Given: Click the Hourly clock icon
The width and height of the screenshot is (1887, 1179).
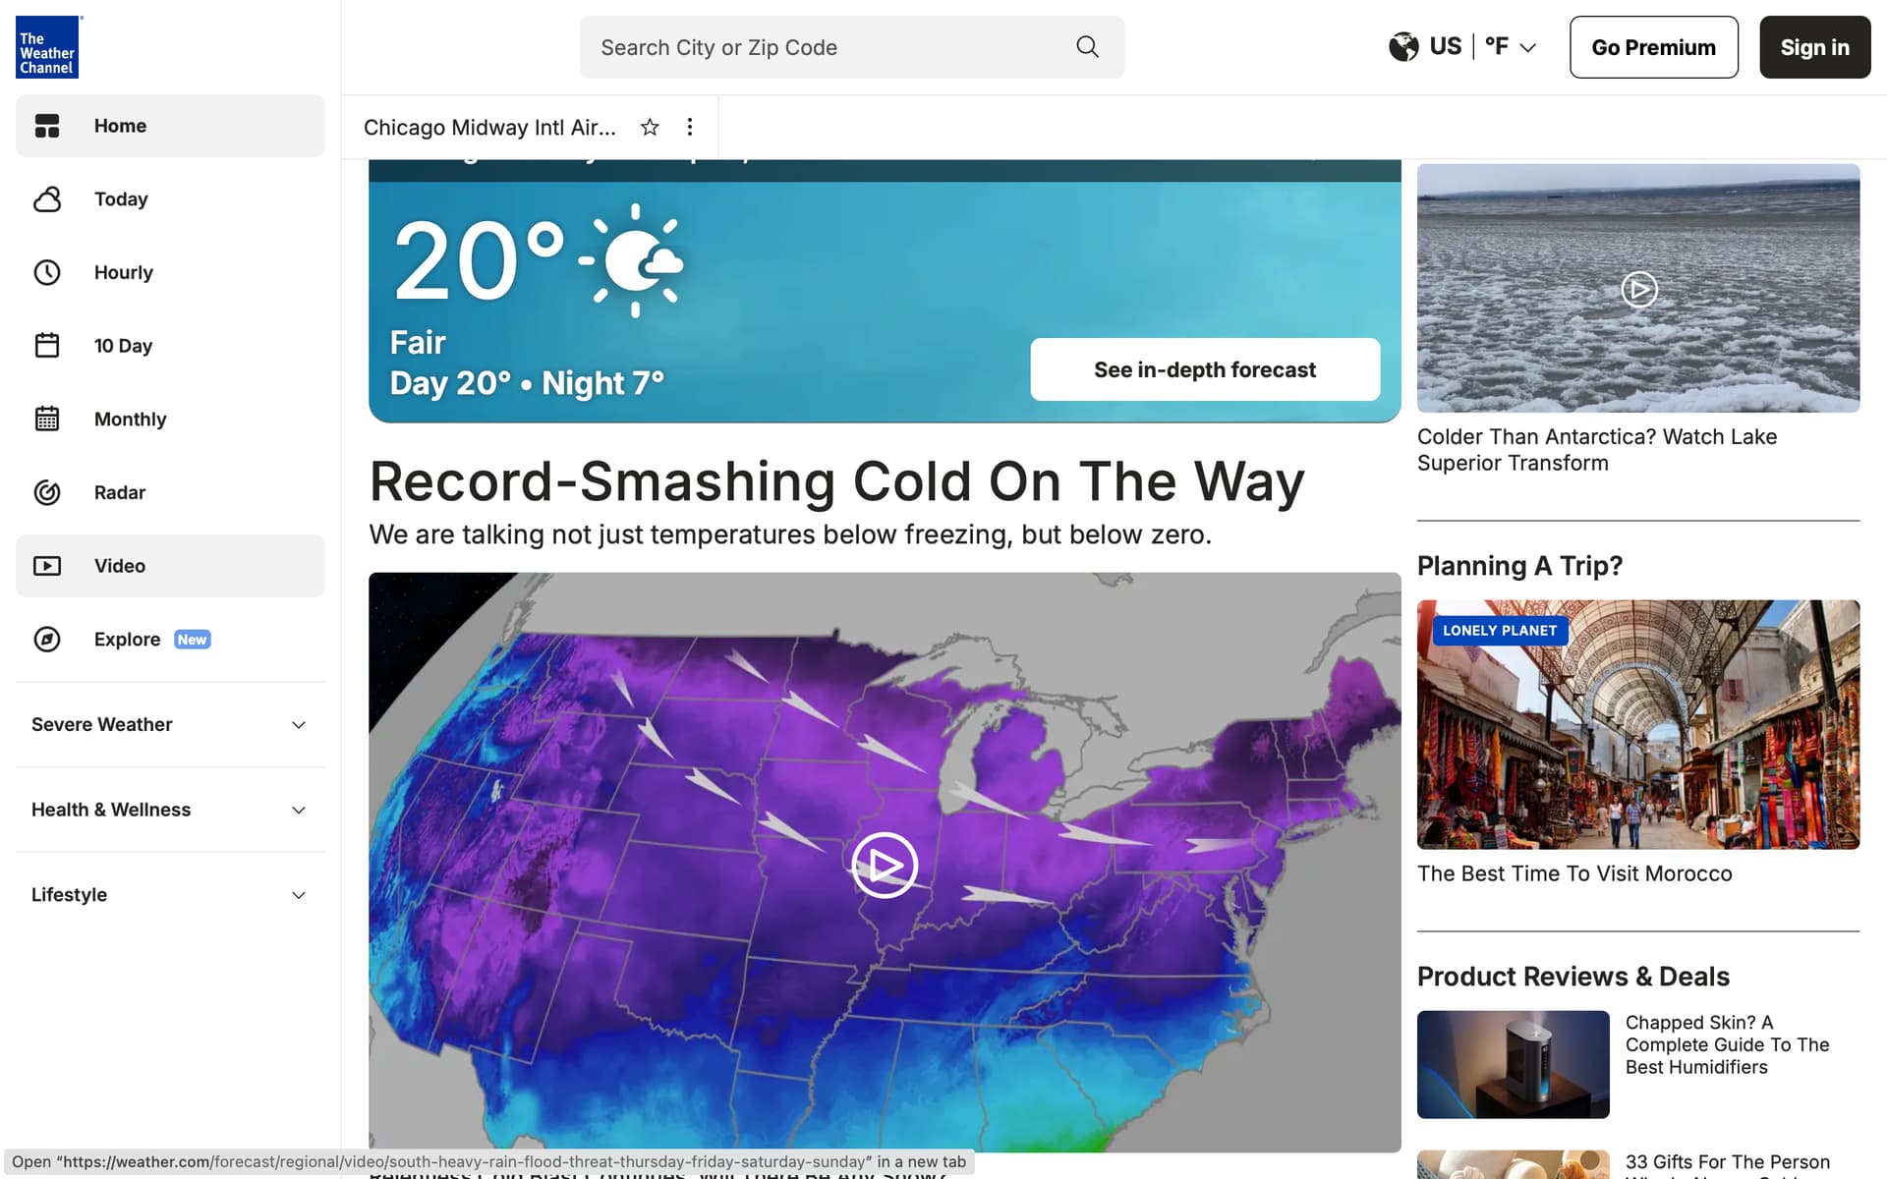Looking at the screenshot, I should tap(47, 272).
